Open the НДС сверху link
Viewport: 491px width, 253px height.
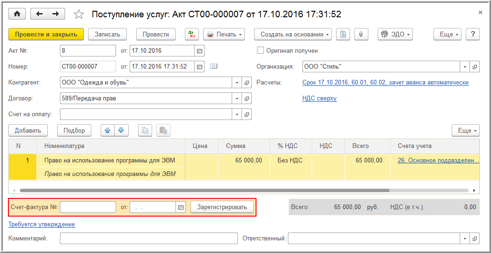[x=319, y=98]
